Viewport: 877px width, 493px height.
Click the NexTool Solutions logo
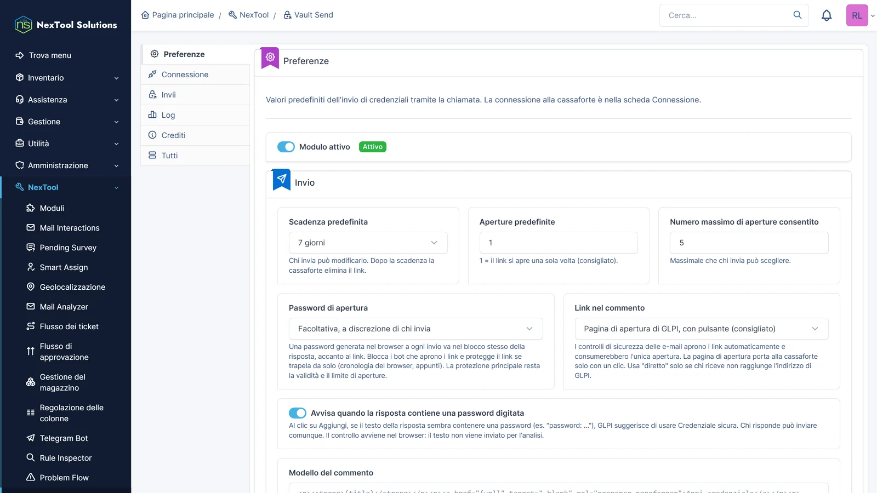(65, 25)
